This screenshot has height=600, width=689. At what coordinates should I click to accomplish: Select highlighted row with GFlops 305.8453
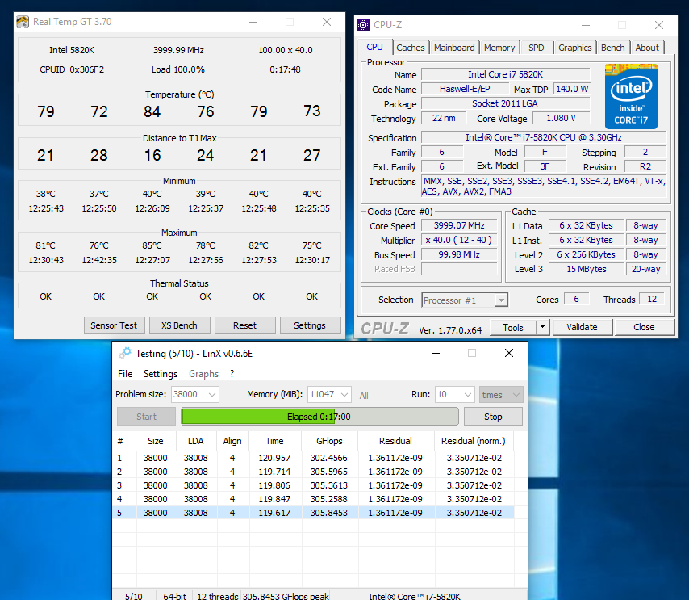313,513
